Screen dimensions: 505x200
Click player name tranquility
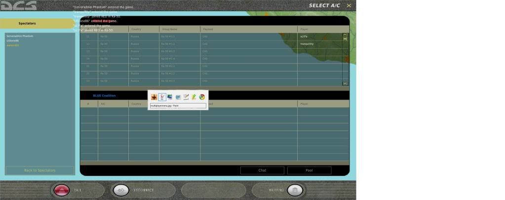click(307, 44)
